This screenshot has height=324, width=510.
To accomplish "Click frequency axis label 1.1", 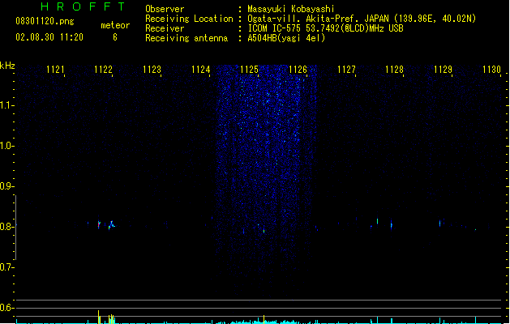I will click(6, 105).
